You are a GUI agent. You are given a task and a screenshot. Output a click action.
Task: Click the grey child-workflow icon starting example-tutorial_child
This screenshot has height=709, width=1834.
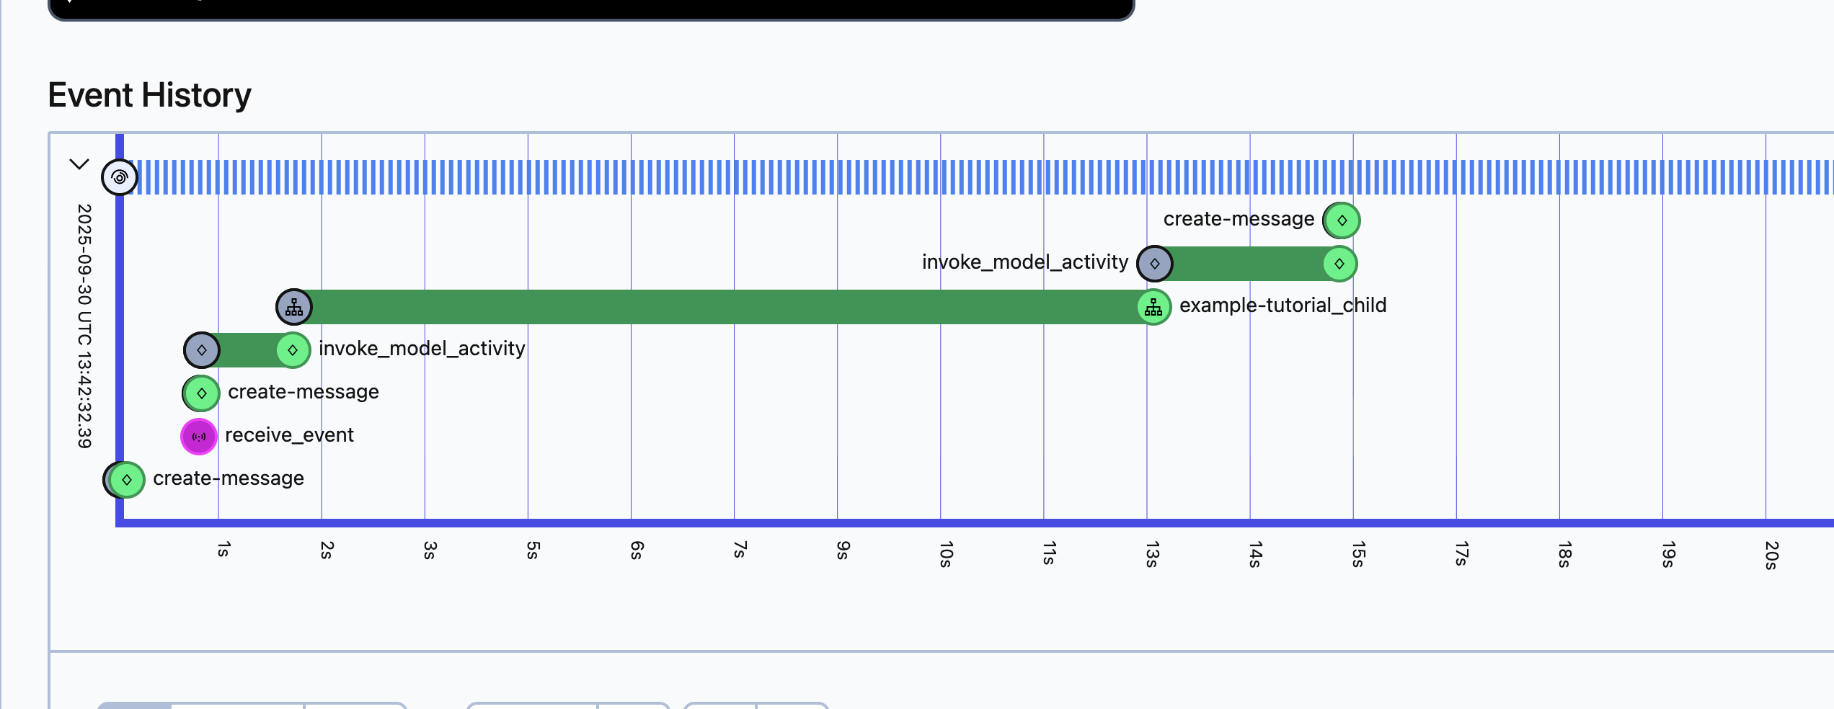(x=294, y=306)
